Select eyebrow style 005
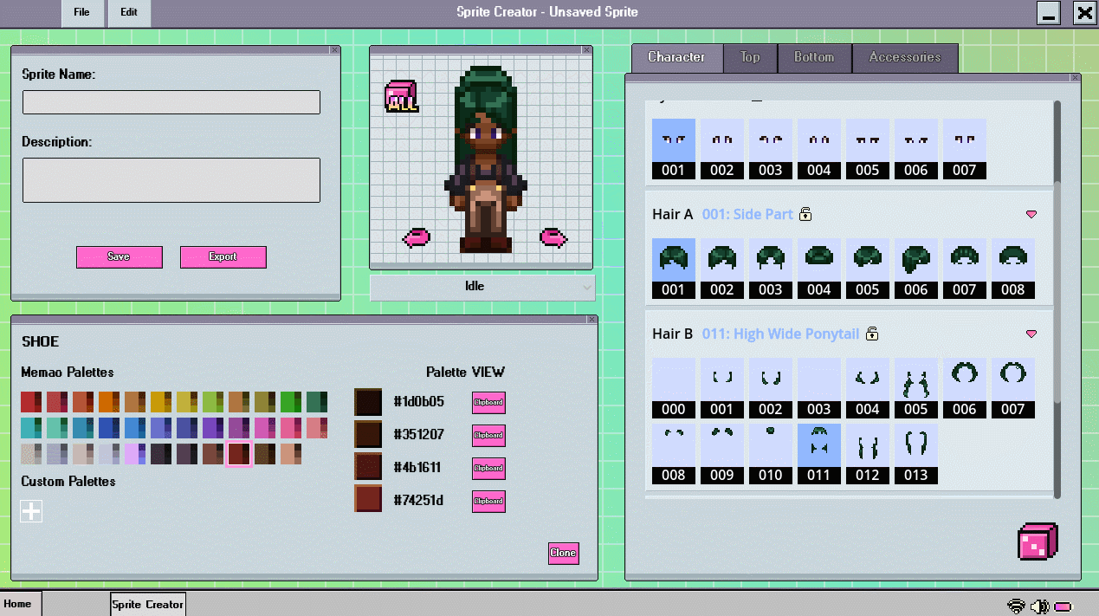 pos(868,149)
